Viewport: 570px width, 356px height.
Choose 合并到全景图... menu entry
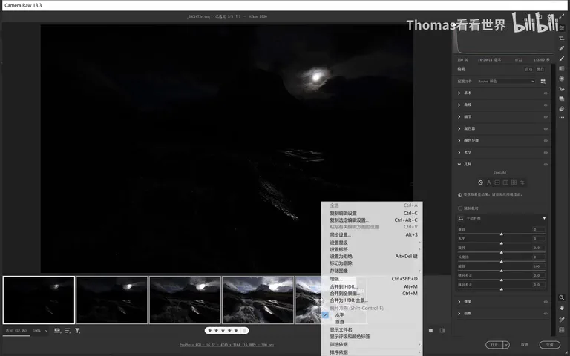pyautogui.click(x=344, y=294)
